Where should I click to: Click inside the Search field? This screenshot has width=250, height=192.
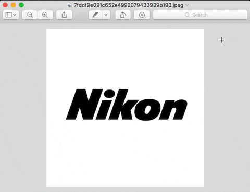(200, 15)
